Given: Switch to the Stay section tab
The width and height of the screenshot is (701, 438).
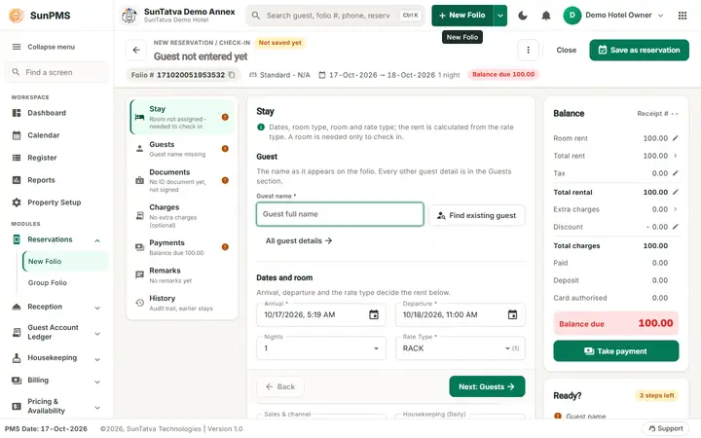Looking at the screenshot, I should pos(182,117).
